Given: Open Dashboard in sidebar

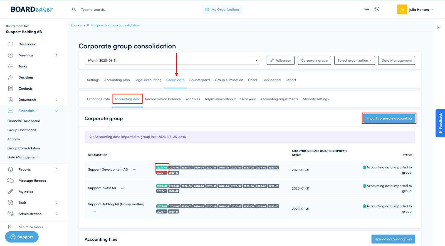Looking at the screenshot, I should click(27, 44).
